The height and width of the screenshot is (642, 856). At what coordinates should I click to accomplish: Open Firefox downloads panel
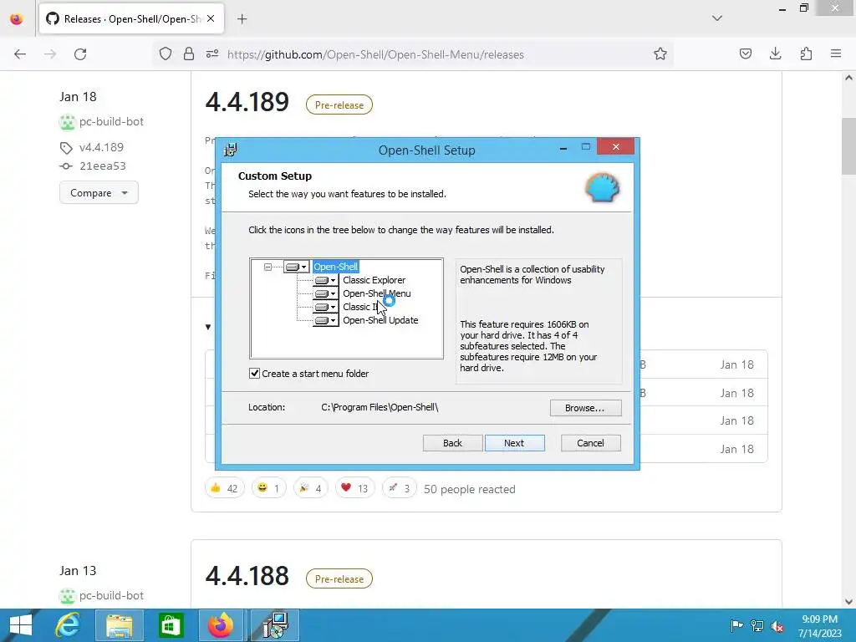[x=775, y=53]
